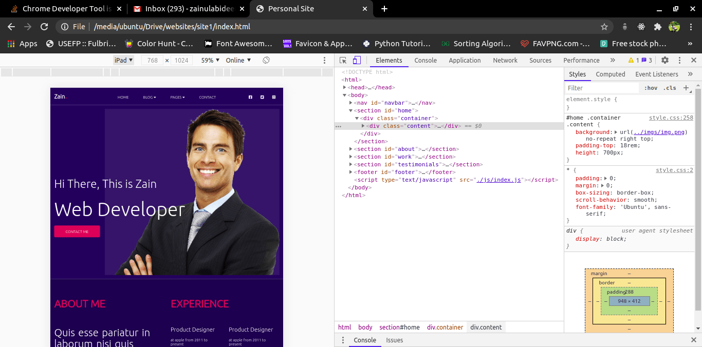702x347 pixels.
Task: Click Instagram icon in page navbar
Action: coord(274,97)
